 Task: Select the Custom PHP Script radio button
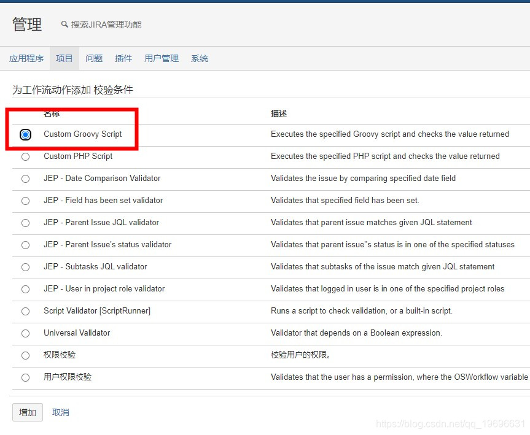25,156
